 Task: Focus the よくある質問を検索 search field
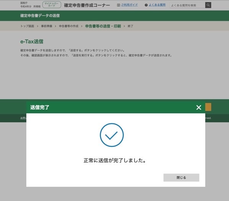[187, 5]
